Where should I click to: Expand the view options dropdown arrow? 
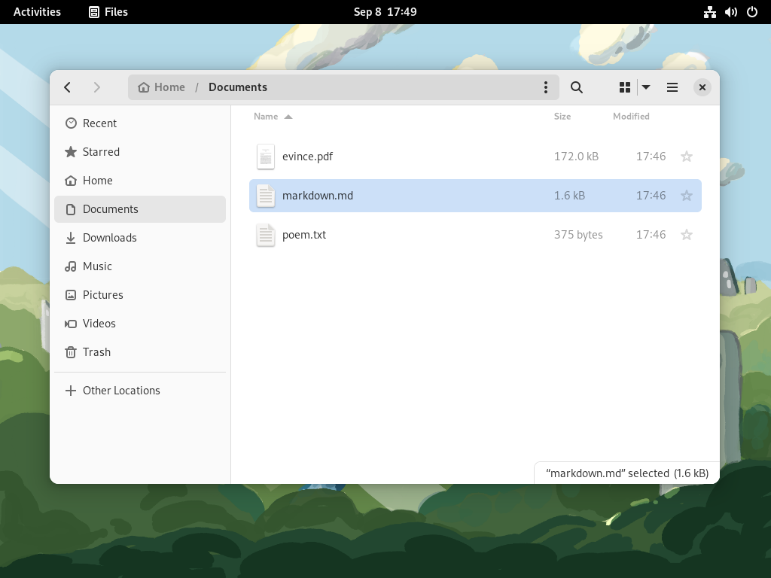pos(646,87)
